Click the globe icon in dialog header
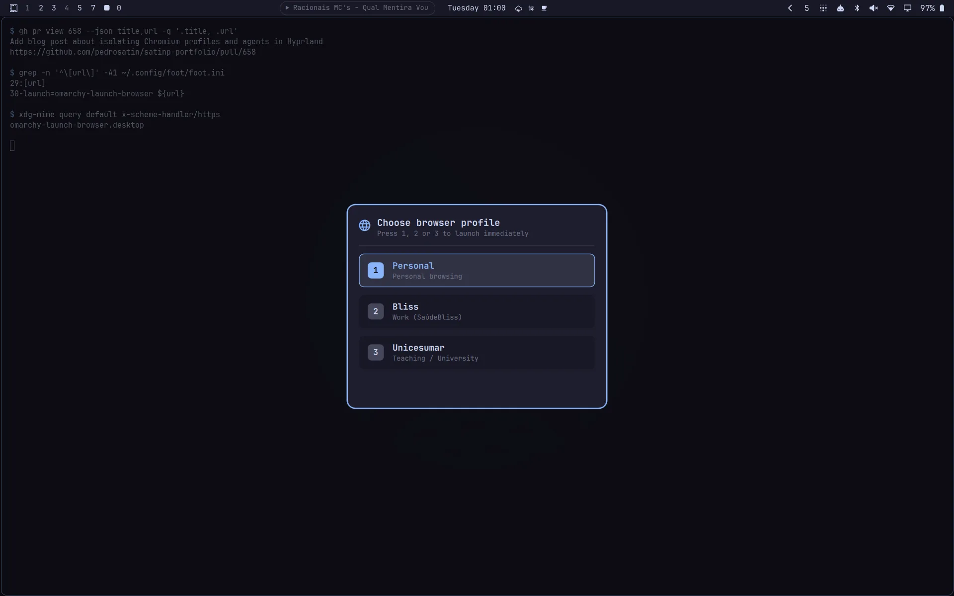954x596 pixels. coord(365,225)
